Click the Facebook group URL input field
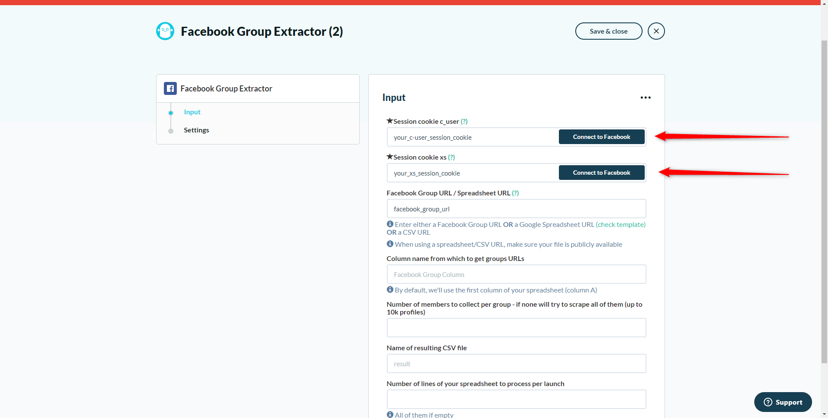This screenshot has width=828, height=418. tap(516, 209)
